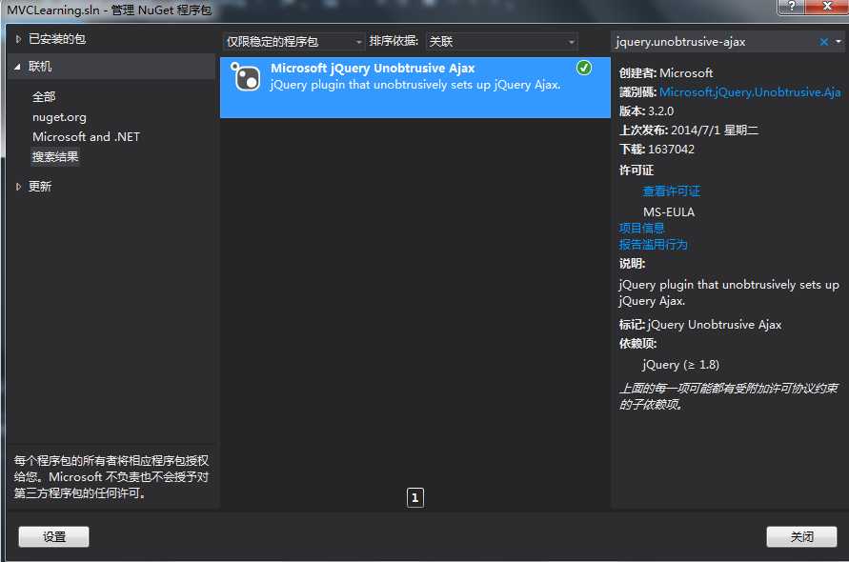This screenshot has height=562, width=849.
Task: Open the Microsoft.jQuery.Unobtrusive.Ajax ID link
Action: coord(750,92)
